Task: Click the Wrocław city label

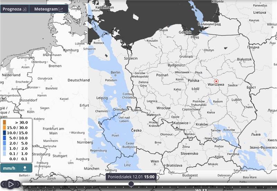Action: [x=163, y=108]
